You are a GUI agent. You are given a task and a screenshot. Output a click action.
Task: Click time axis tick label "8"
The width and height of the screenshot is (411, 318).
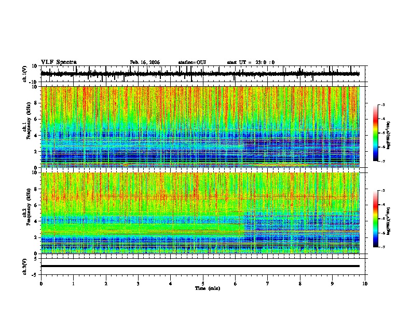[x=300, y=284]
